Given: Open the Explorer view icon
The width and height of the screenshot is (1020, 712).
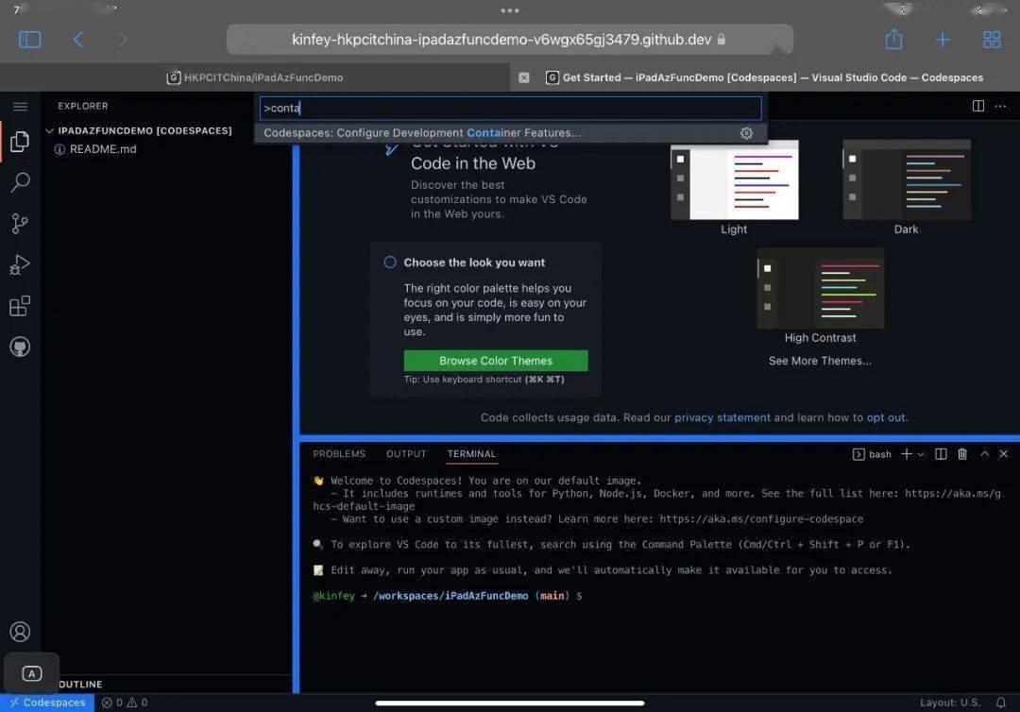Looking at the screenshot, I should [x=20, y=142].
